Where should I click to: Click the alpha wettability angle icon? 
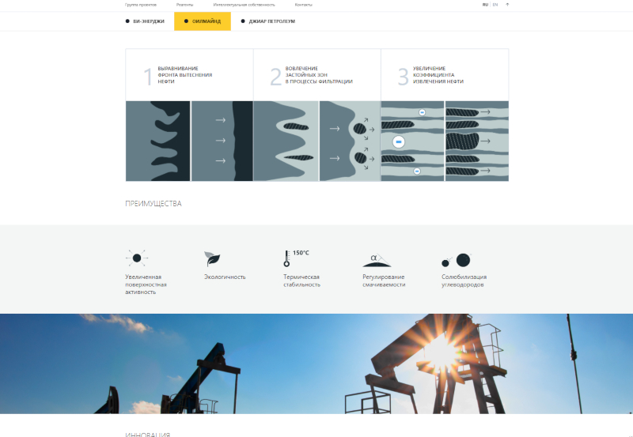pos(377,258)
